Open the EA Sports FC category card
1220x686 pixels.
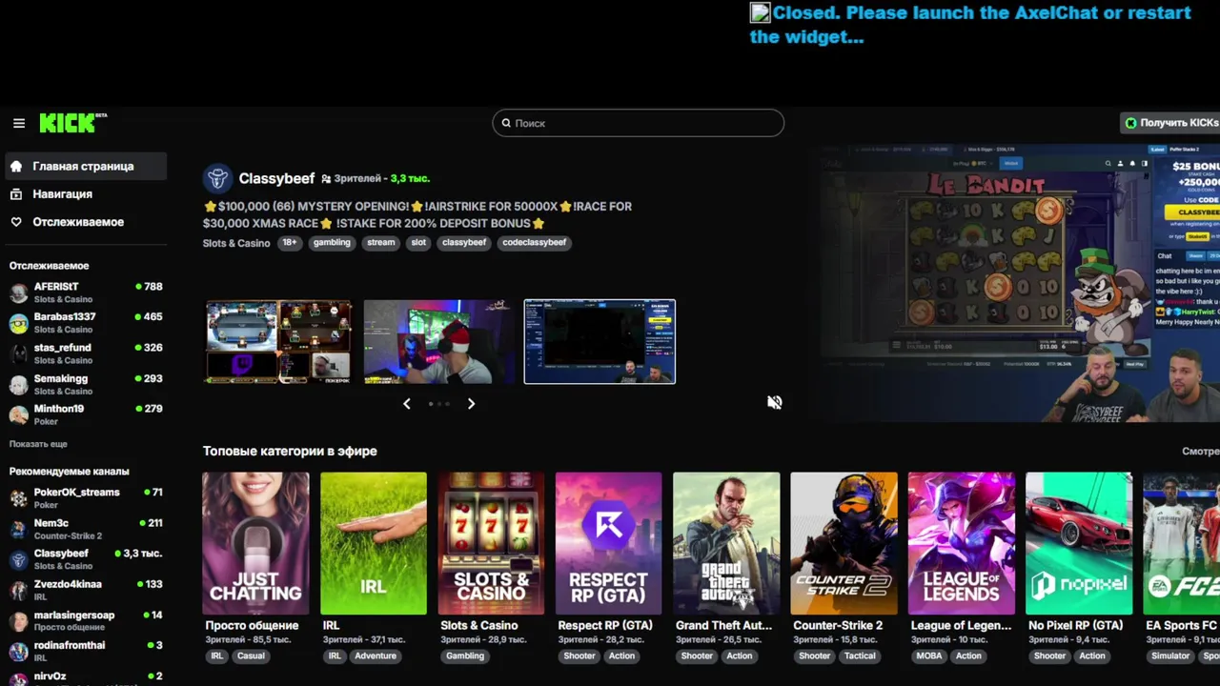click(1182, 543)
